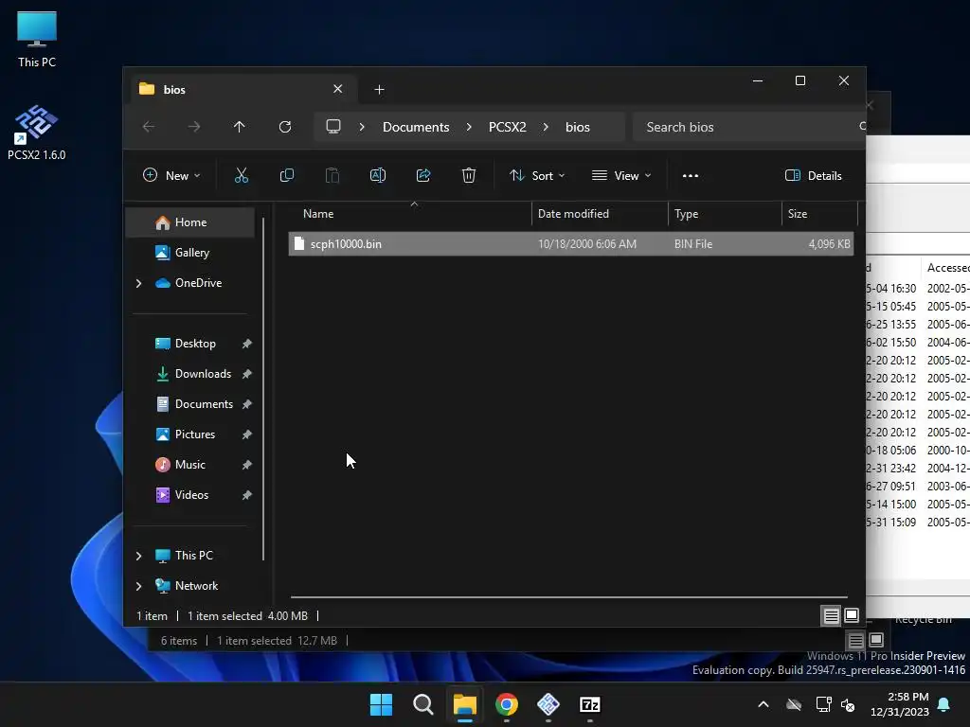The image size is (970, 727).
Task: Select This PC desktop icon
Action: coord(37,39)
